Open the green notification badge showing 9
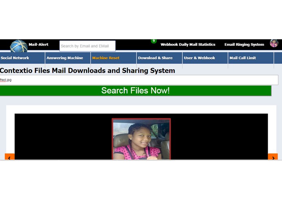The width and height of the screenshot is (282, 200). tap(154, 41)
